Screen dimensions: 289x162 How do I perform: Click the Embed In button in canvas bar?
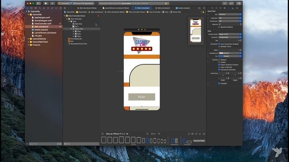click(204, 134)
